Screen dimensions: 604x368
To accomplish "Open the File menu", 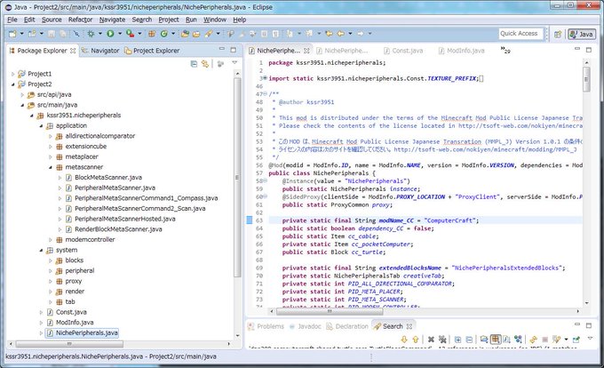I will [x=12, y=20].
